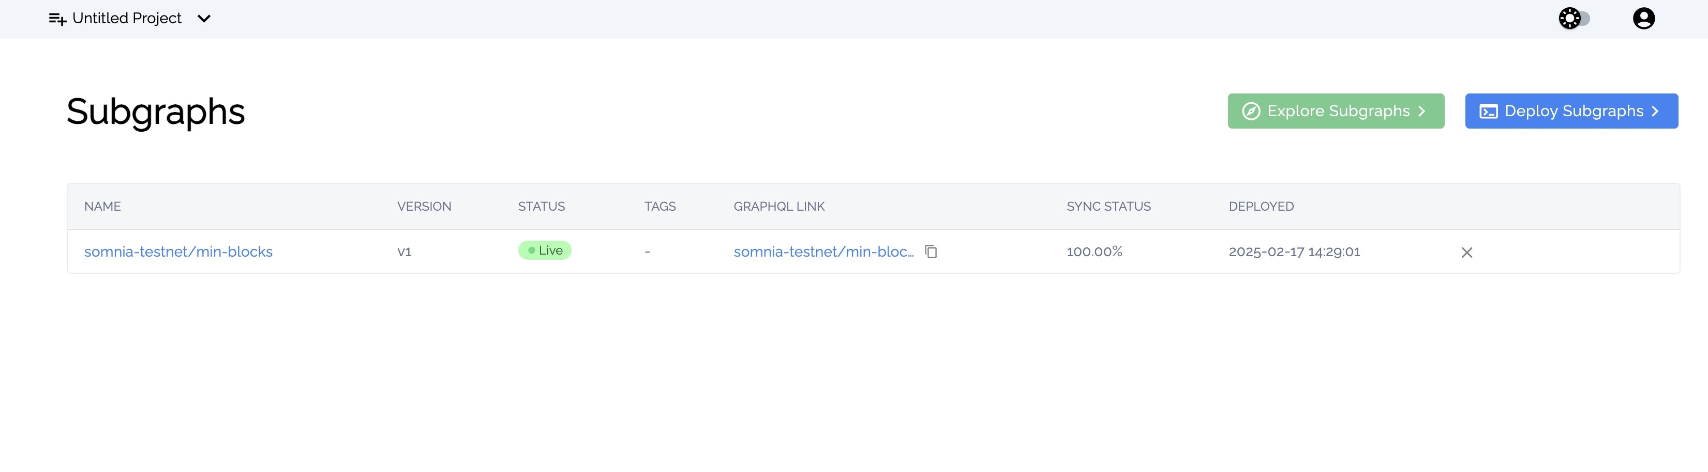Open the truncated somnia-testnet/min-bloc… GraphQL link

pyautogui.click(x=823, y=251)
